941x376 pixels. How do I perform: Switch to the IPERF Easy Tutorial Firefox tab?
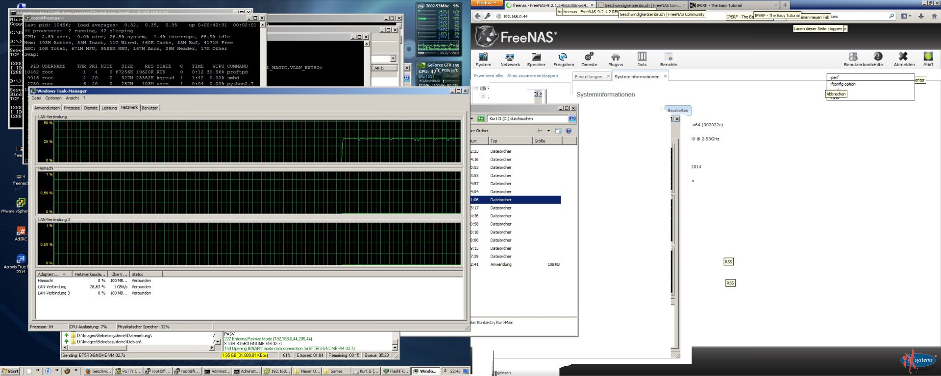coord(733,5)
